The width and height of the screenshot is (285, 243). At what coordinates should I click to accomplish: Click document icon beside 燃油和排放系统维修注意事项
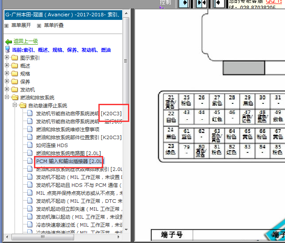(x=30, y=129)
